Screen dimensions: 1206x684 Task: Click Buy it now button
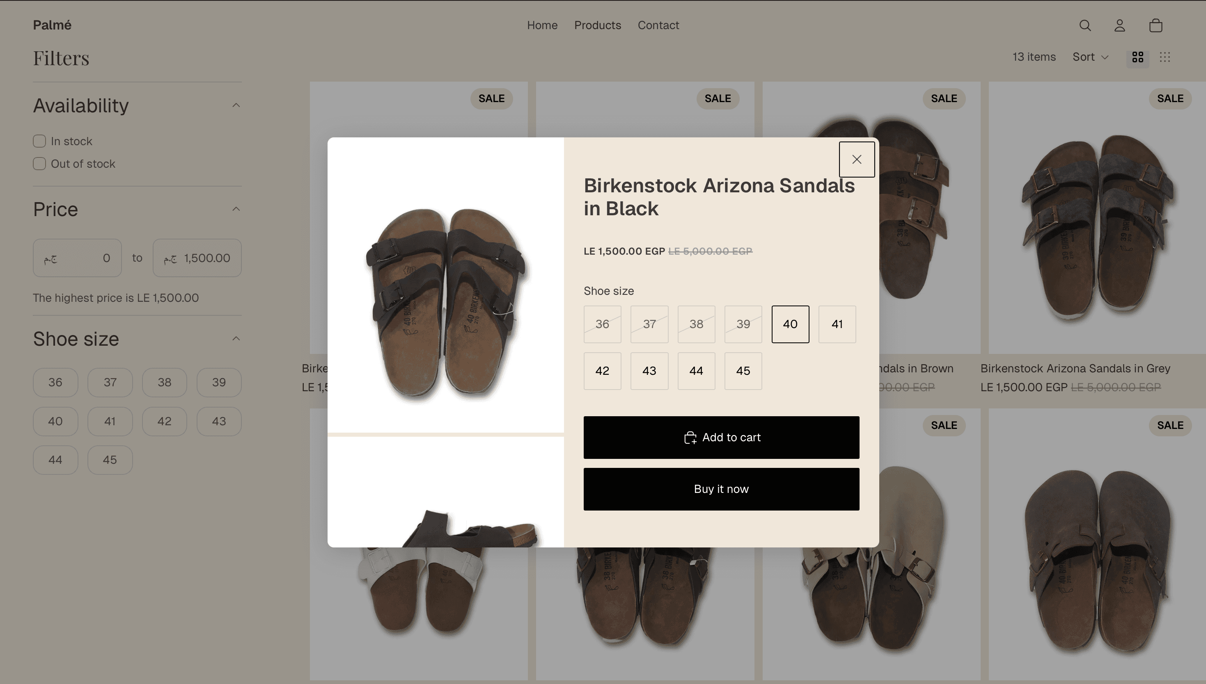[x=721, y=489]
